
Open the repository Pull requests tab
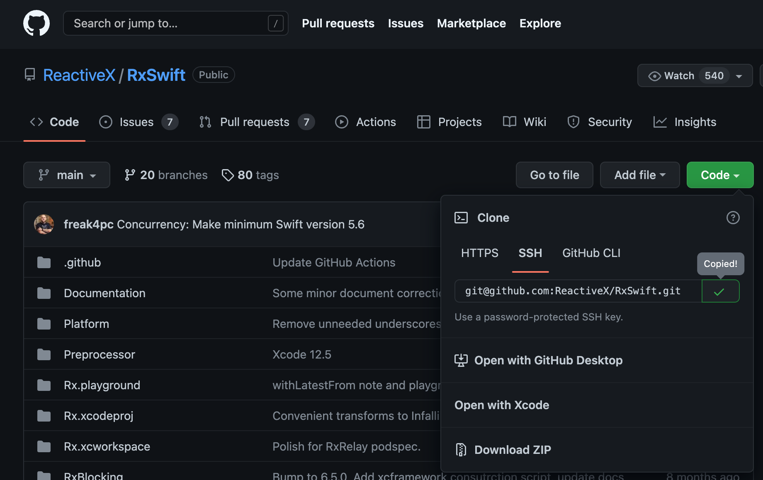pos(257,122)
